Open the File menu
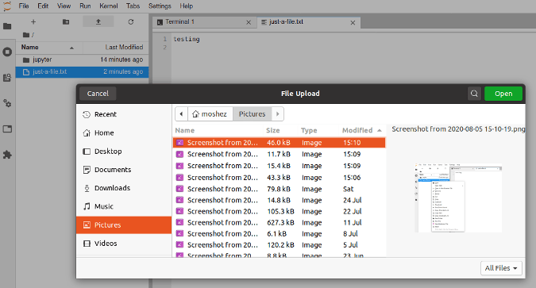536x288 pixels. pyautogui.click(x=24, y=6)
